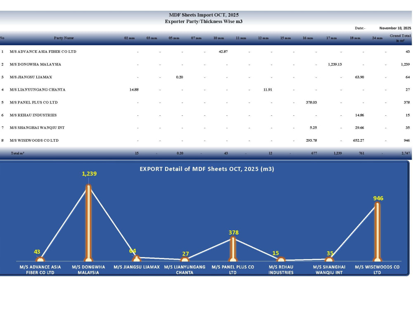Select table row 'M/S DONGWHA MALAYSIA'

point(205,64)
